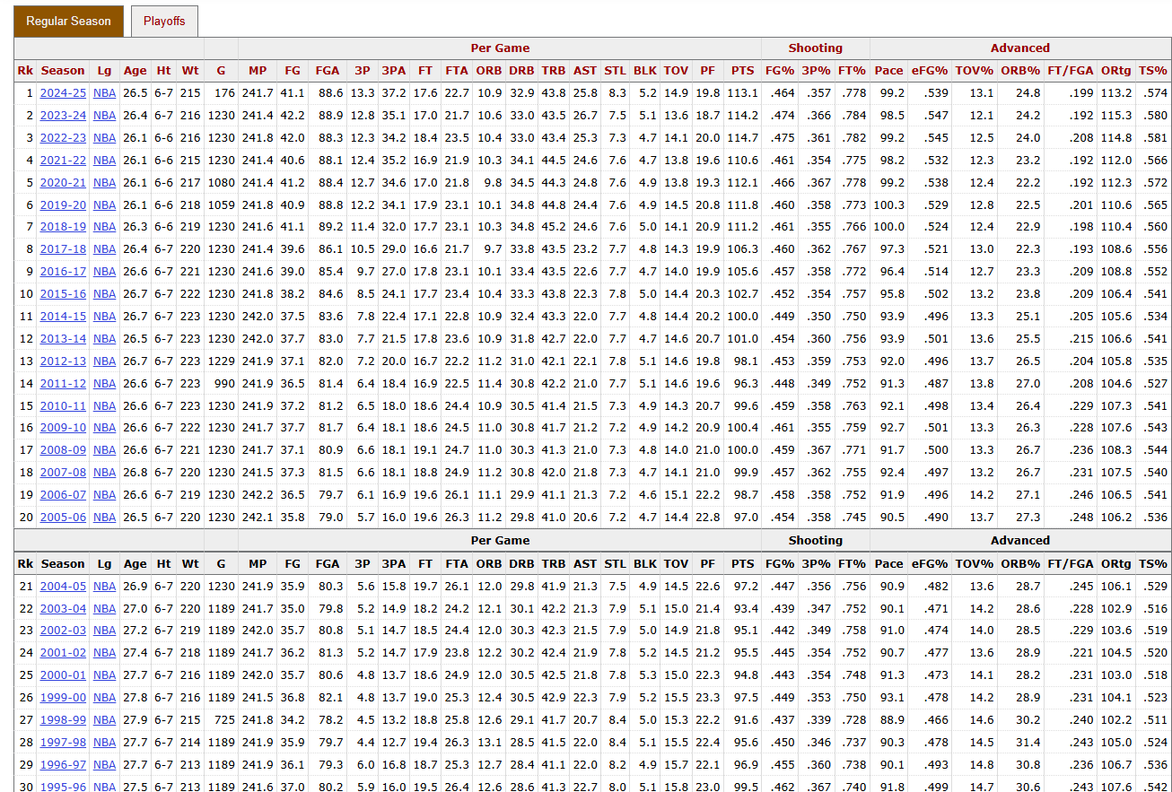Open the 2011-12 season link
Screen dimensions: 1172x792
pos(63,384)
